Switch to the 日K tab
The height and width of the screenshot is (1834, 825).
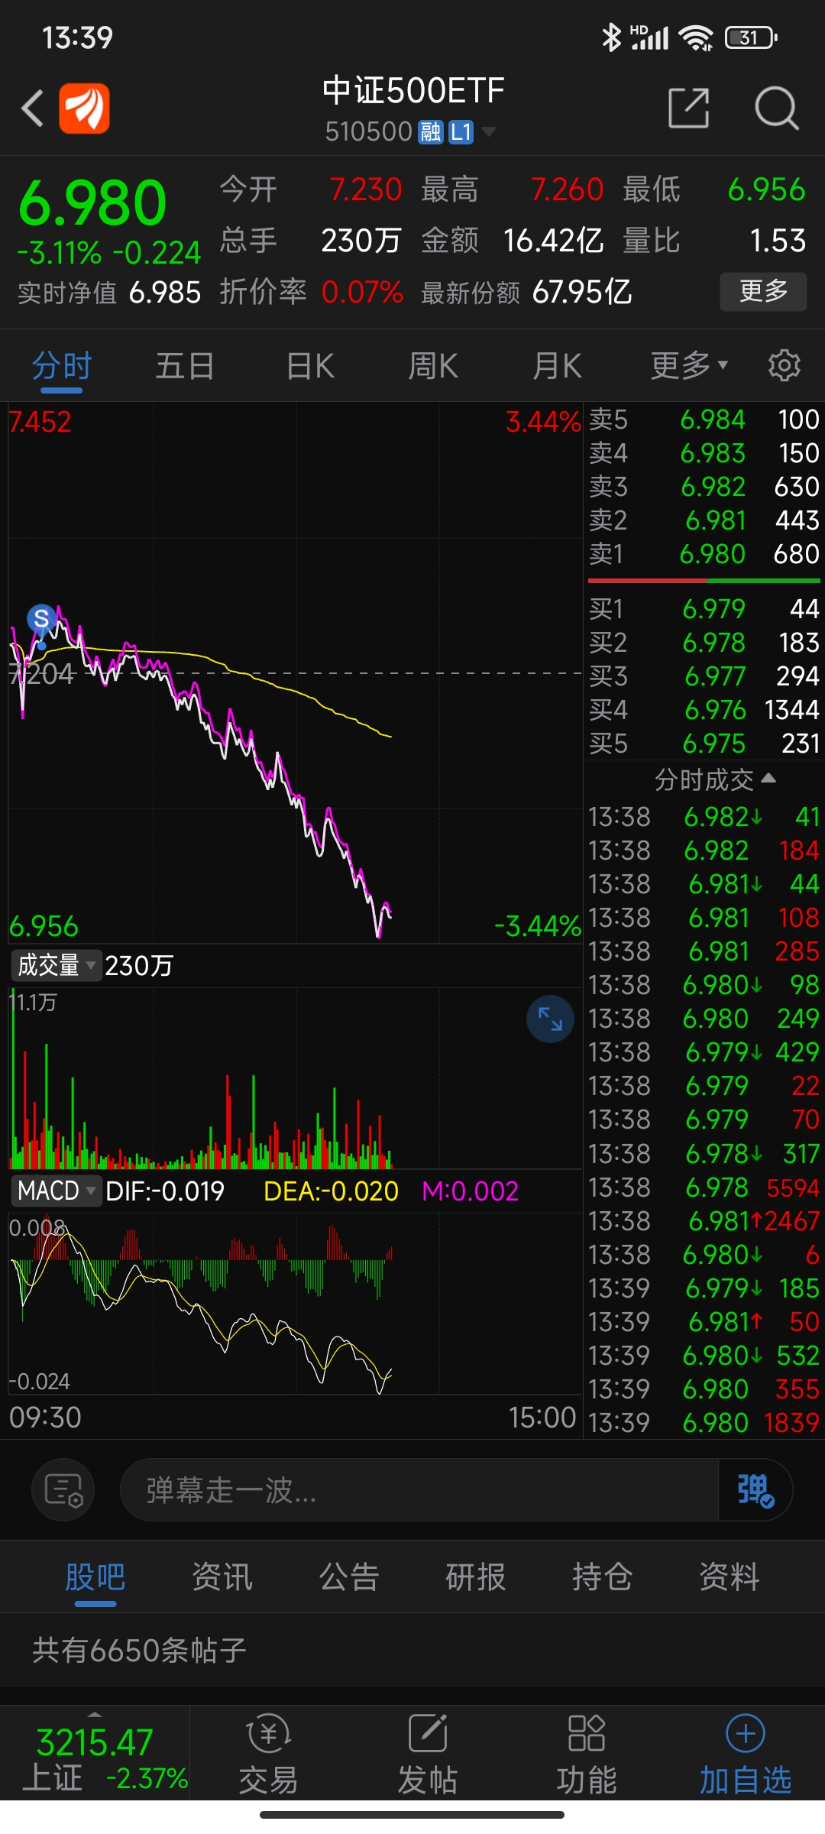click(x=310, y=365)
